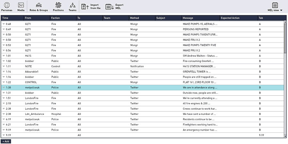Open the Teams icon

[x=73, y=7]
